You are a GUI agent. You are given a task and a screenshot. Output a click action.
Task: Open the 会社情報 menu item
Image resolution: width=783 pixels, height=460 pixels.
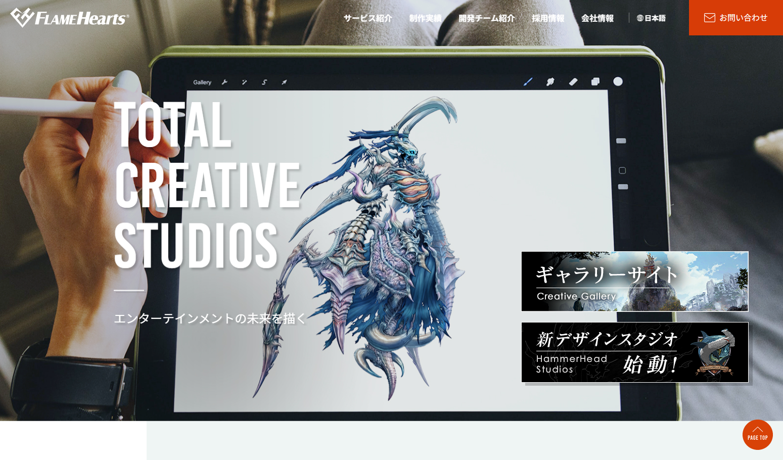597,18
